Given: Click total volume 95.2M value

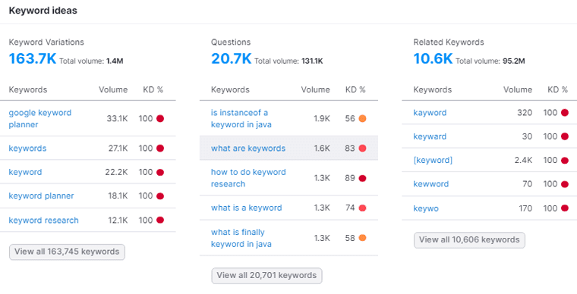Looking at the screenshot, I should (x=514, y=61).
